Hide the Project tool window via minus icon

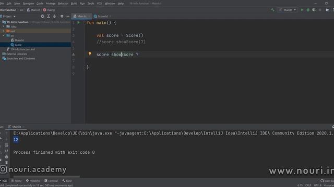pos(68,16)
